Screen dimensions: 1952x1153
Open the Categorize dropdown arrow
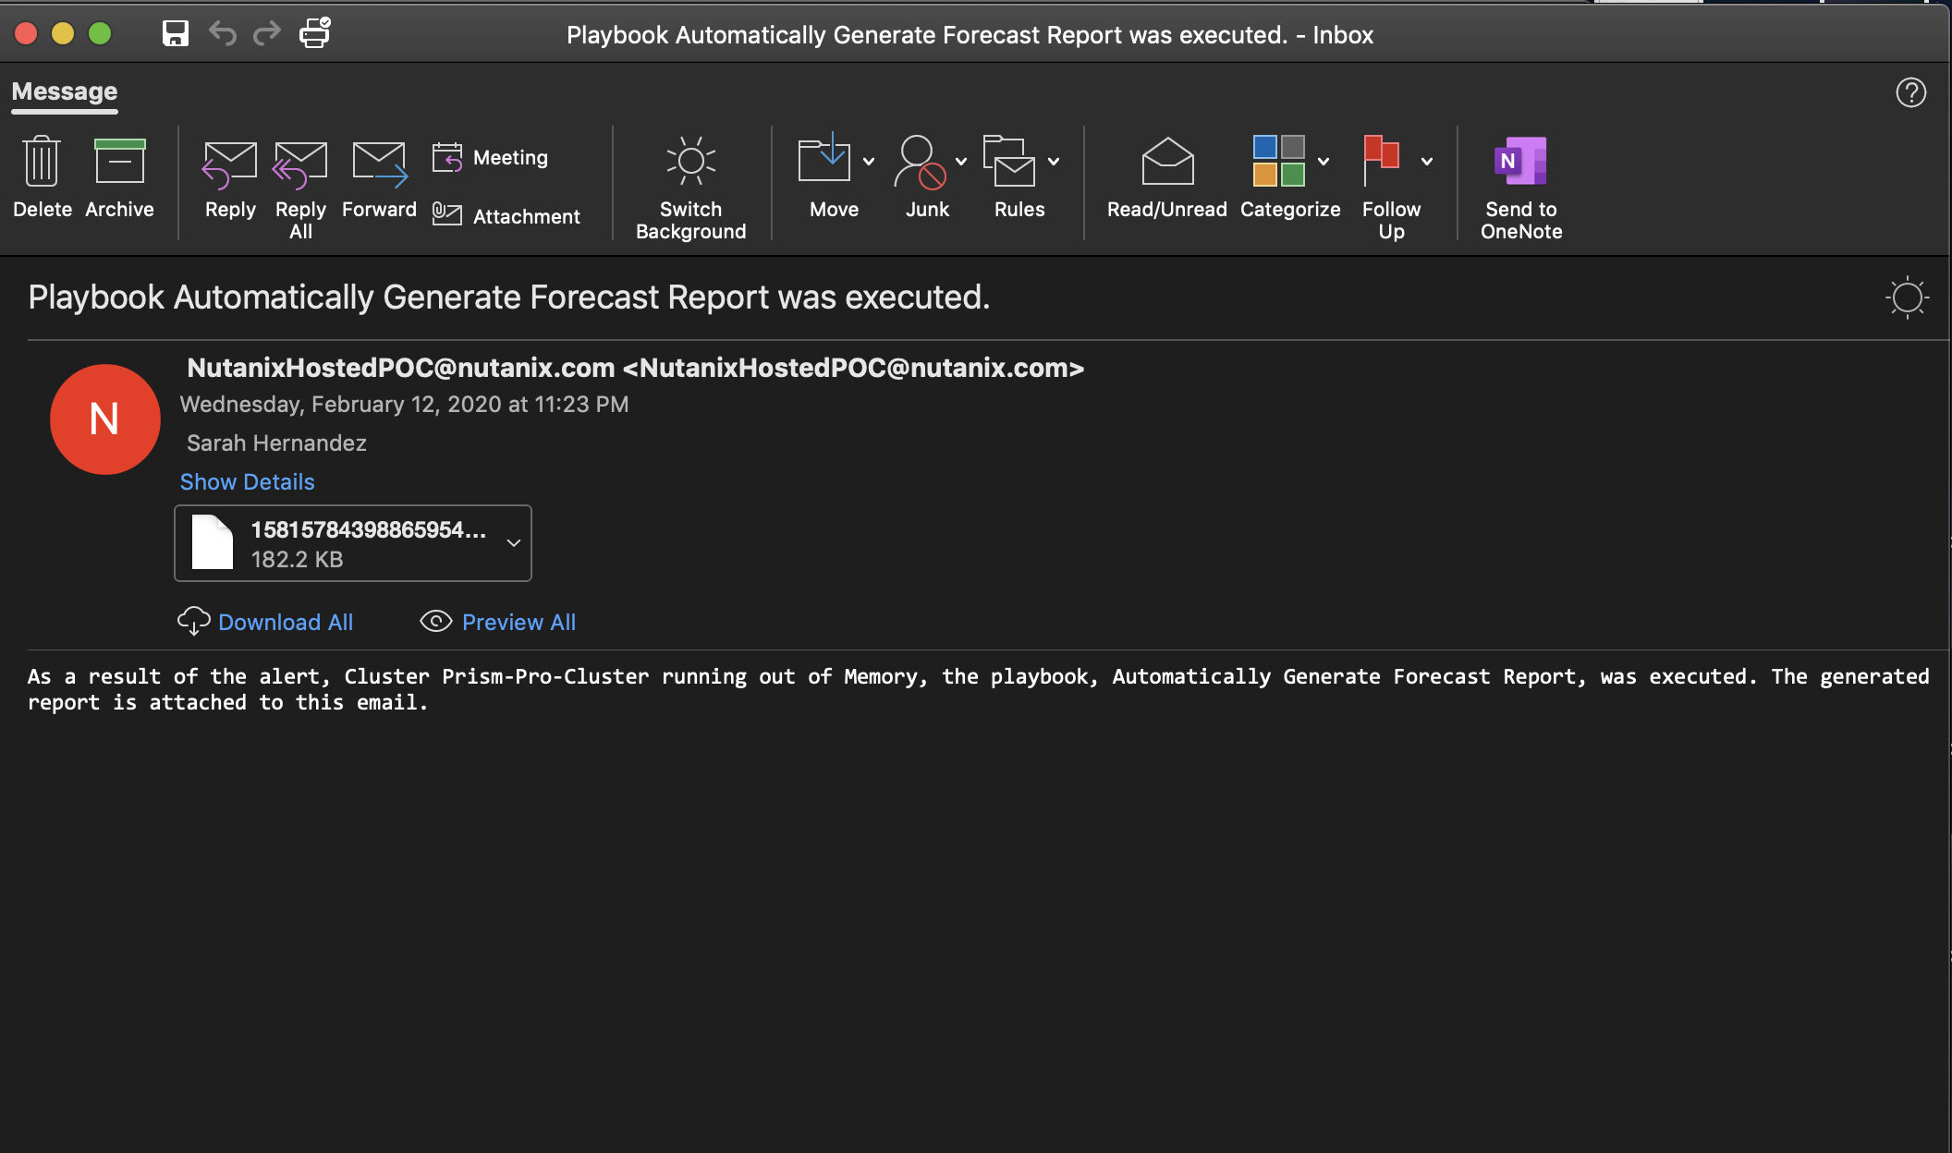[x=1324, y=162]
